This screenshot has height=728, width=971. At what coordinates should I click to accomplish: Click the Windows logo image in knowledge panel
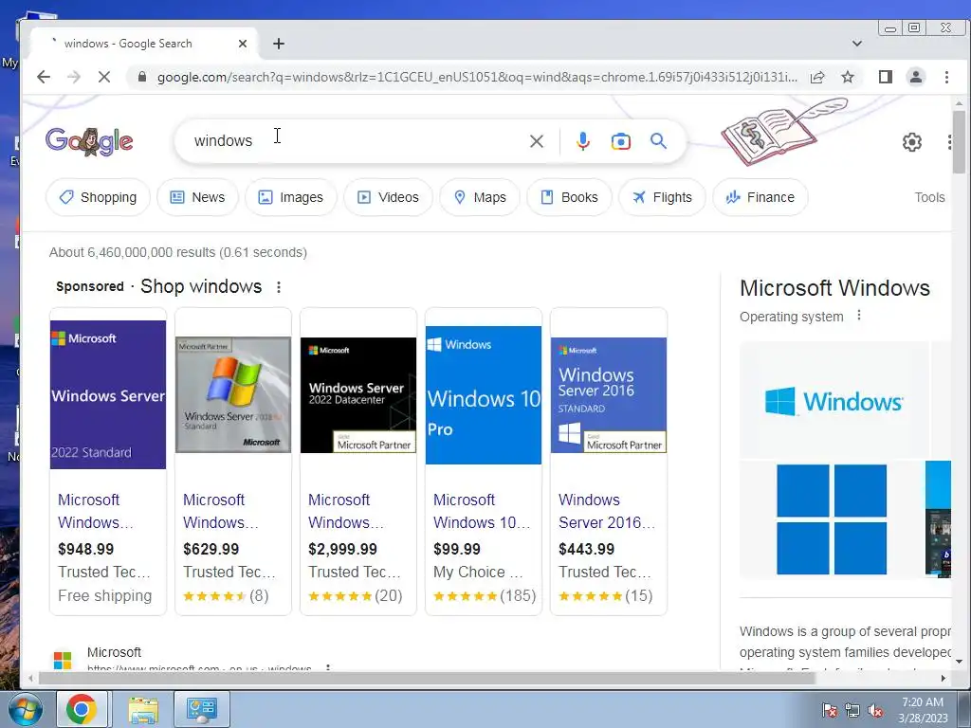click(834, 401)
